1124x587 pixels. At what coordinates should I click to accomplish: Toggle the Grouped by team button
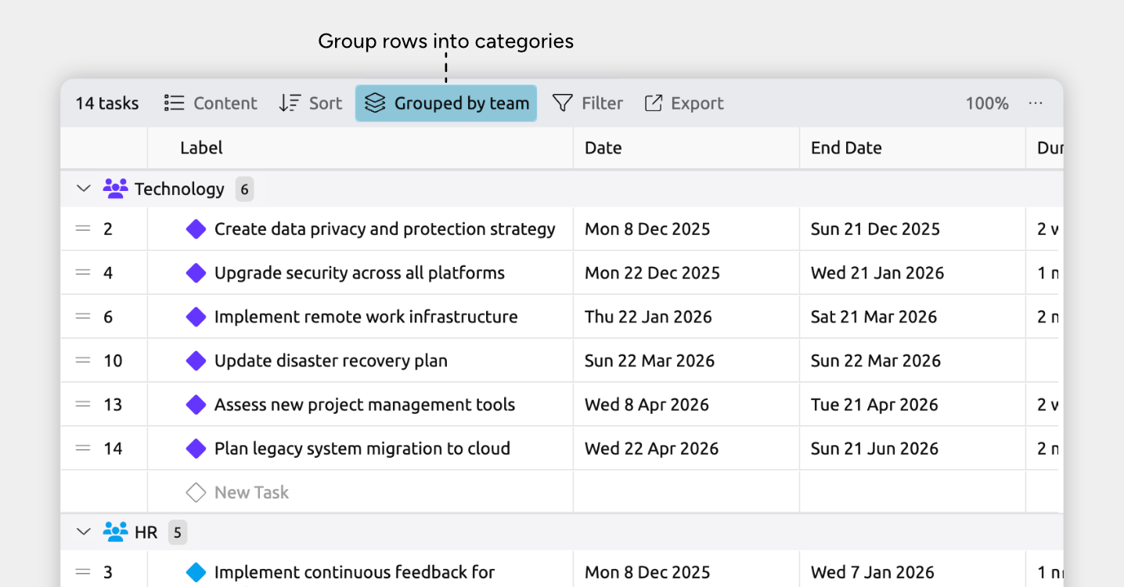pyautogui.click(x=446, y=103)
